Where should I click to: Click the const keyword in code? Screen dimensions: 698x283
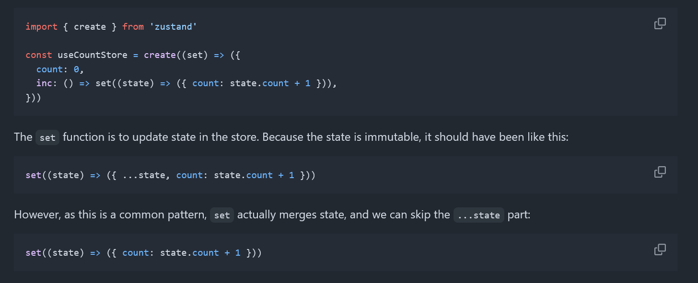pos(39,55)
